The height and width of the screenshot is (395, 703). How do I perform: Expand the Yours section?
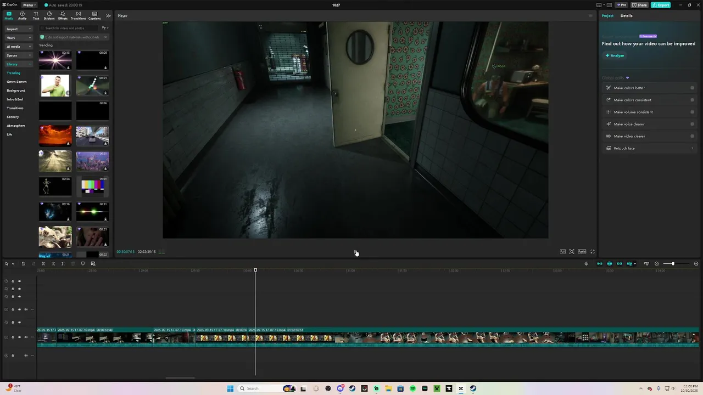point(19,38)
